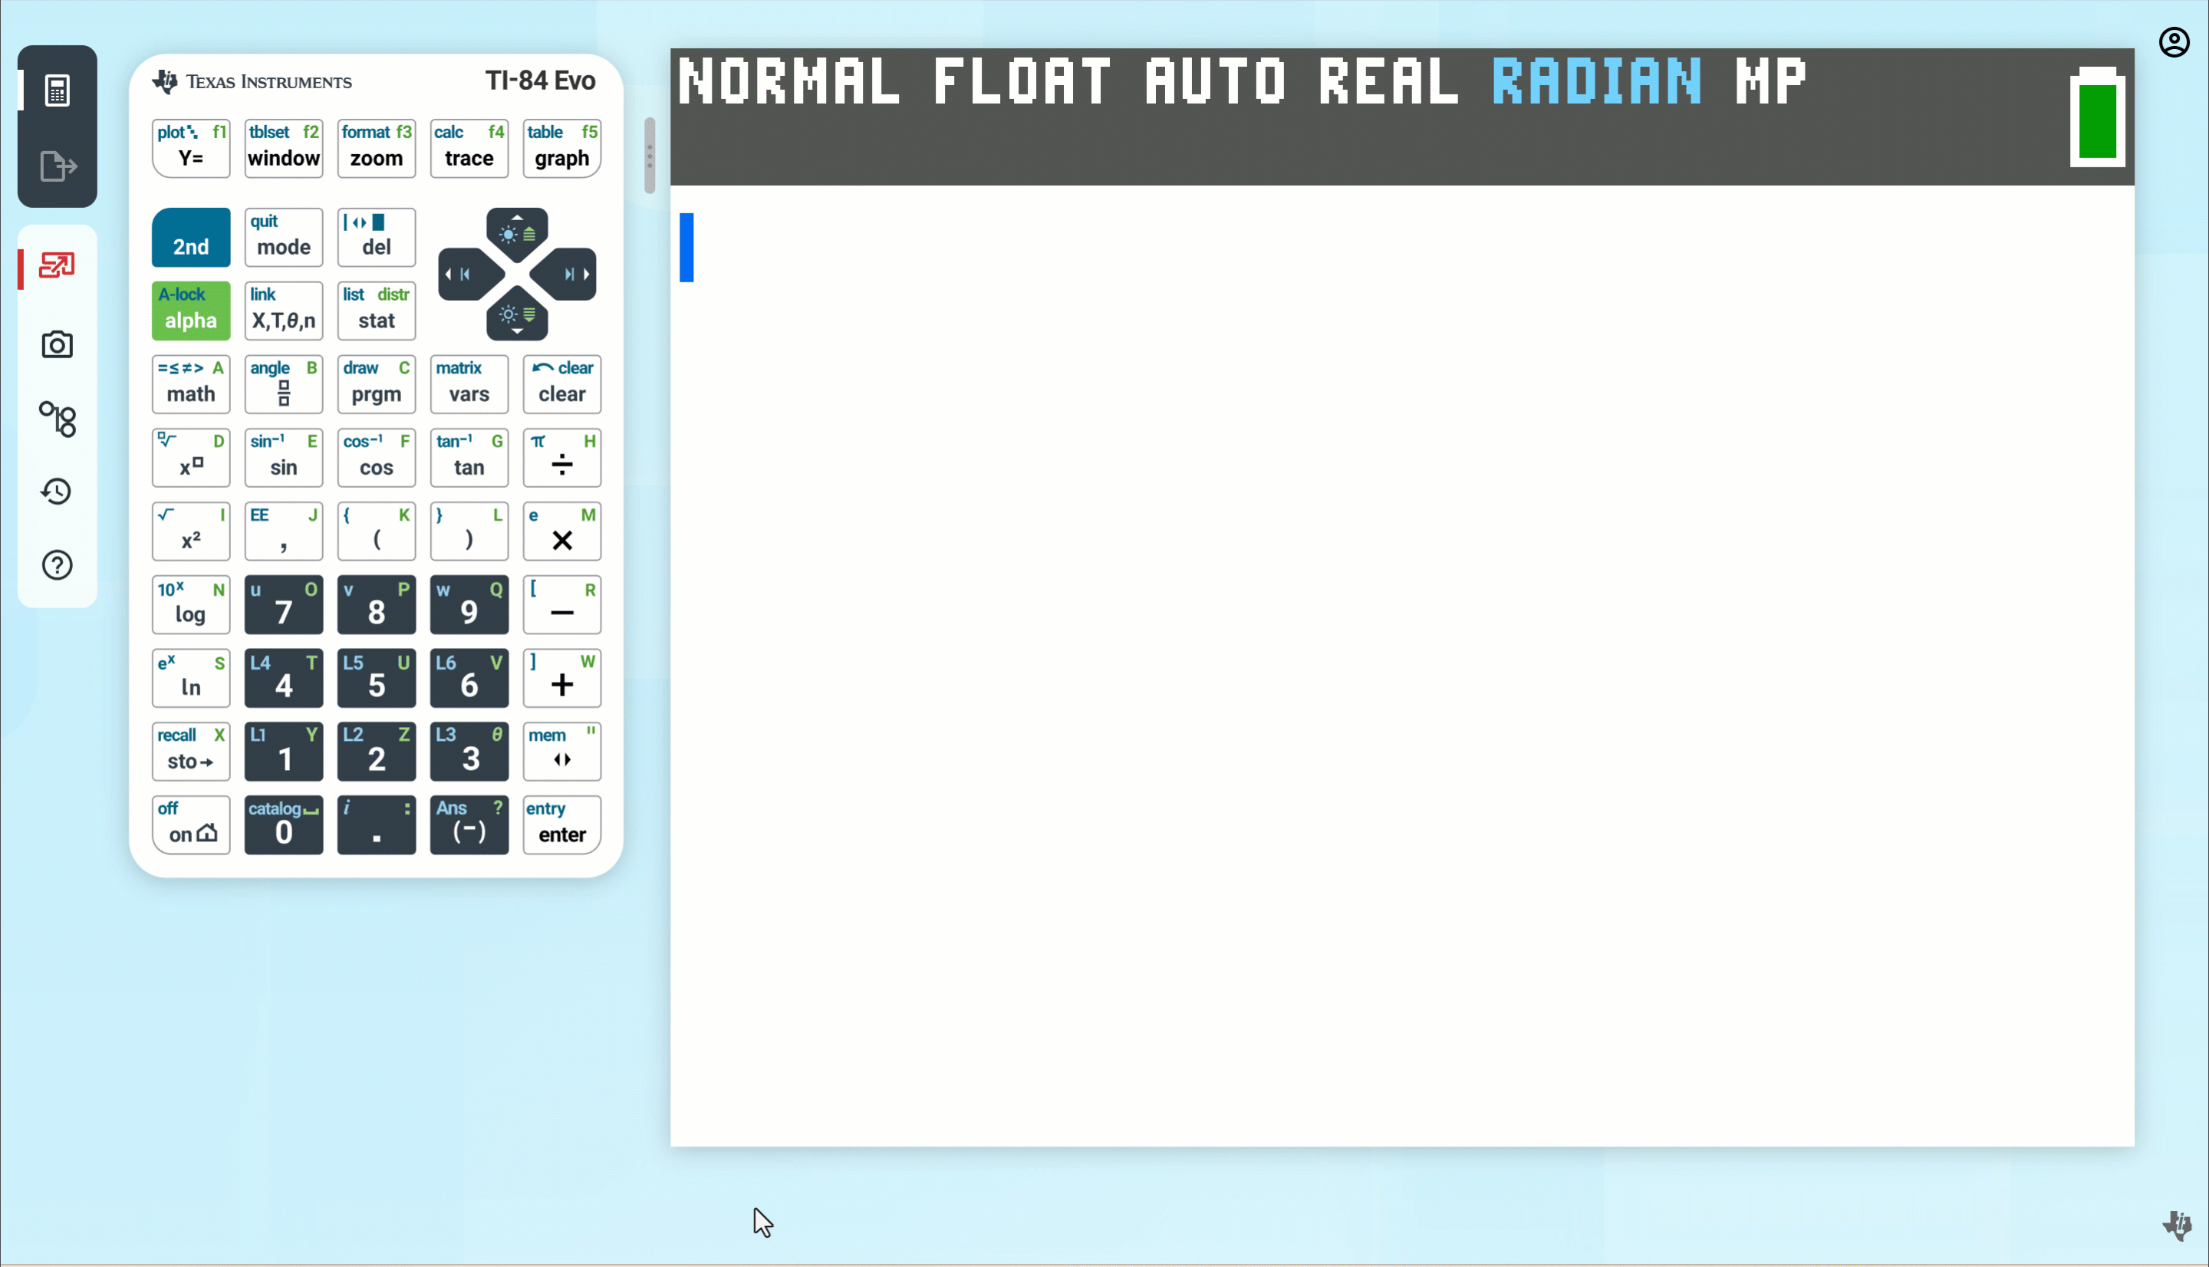
Task: Open help with the question mark icon
Action: click(58, 566)
